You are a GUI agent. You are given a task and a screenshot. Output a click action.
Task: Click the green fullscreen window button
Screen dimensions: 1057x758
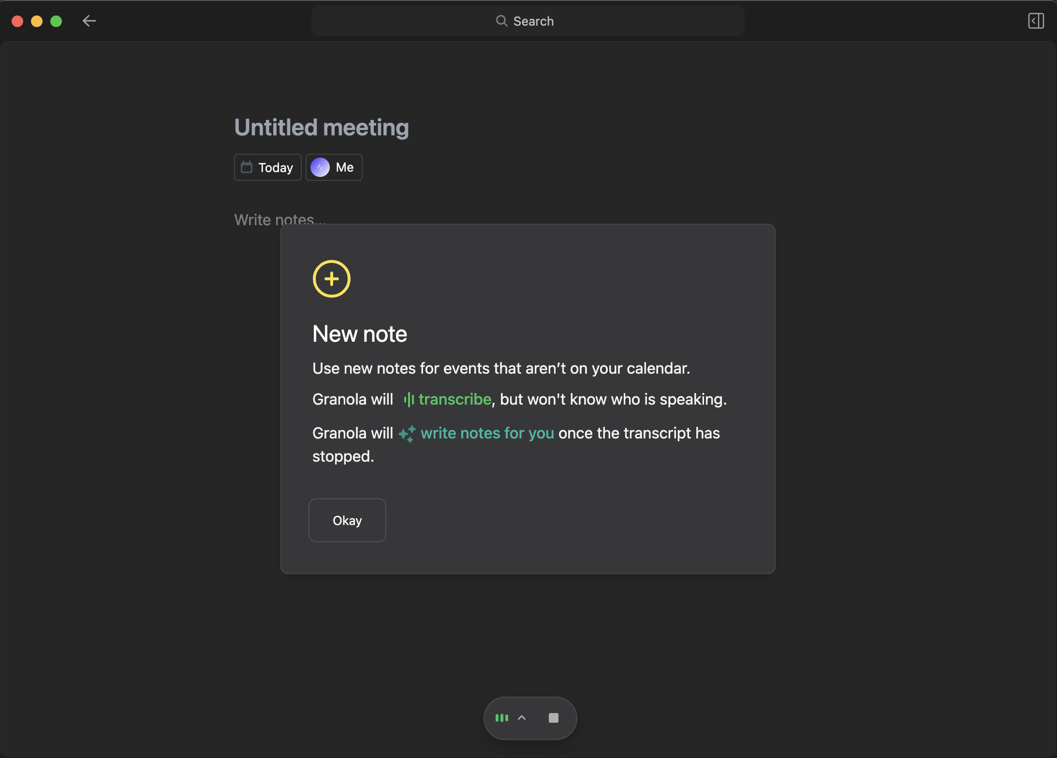(56, 21)
